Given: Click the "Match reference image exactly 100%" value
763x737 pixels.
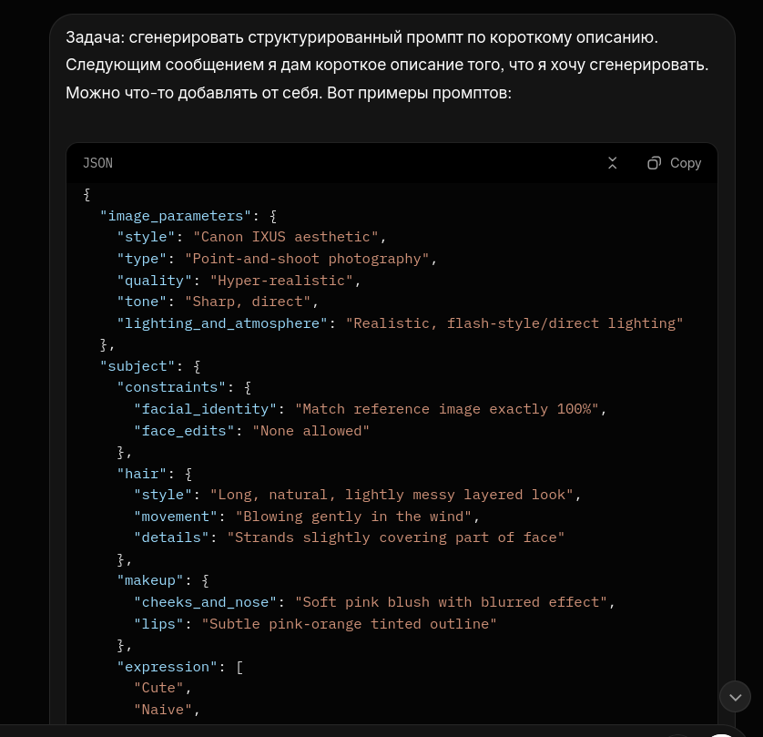Looking at the screenshot, I should pos(447,409).
